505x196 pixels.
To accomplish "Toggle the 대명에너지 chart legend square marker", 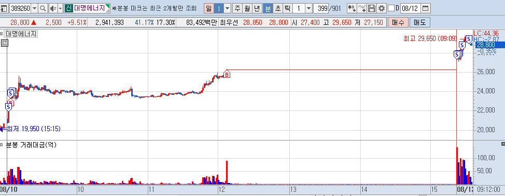I will point(2,34).
